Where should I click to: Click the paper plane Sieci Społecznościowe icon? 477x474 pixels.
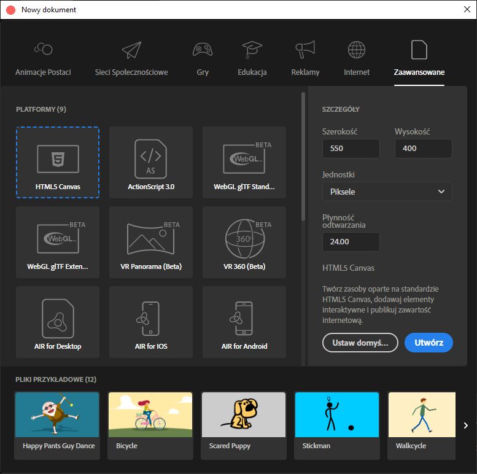coord(131,50)
